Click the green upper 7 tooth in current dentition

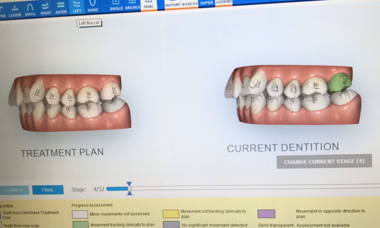click(340, 83)
